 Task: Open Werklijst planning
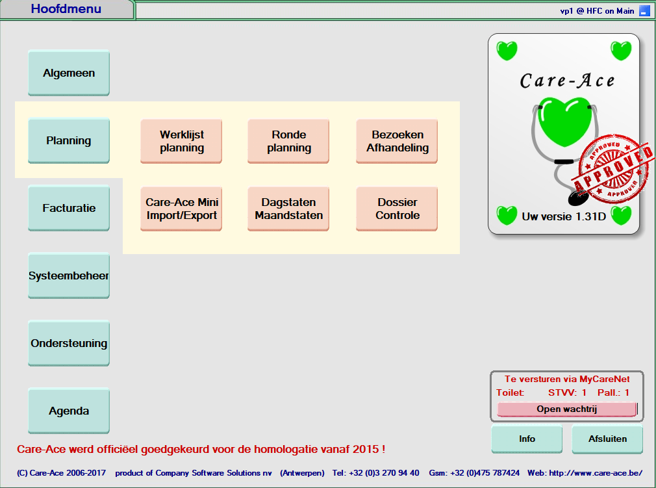point(182,141)
